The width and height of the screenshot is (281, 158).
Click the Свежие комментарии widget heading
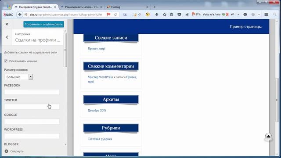coord(111,66)
